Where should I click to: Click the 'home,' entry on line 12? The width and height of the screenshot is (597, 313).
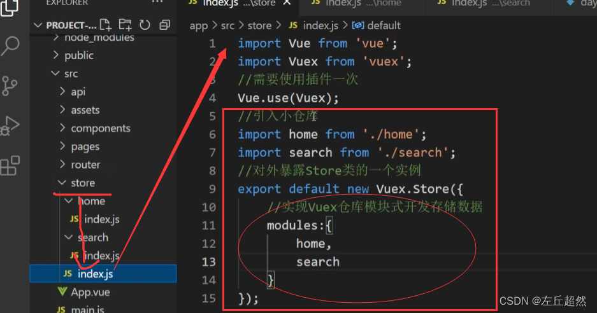313,244
